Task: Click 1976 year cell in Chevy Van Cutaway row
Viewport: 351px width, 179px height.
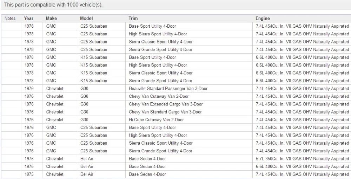Action: (x=32, y=96)
